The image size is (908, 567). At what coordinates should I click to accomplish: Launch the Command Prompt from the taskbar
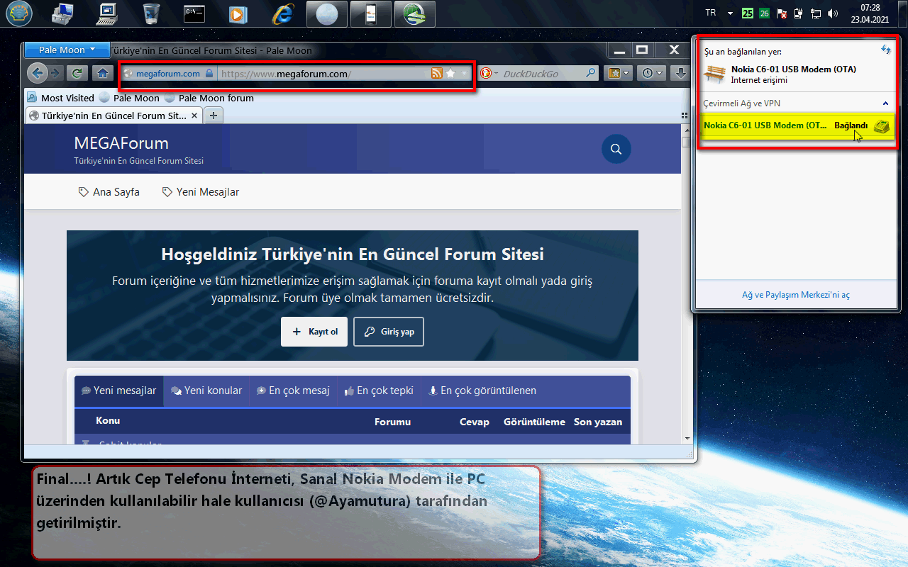click(194, 13)
